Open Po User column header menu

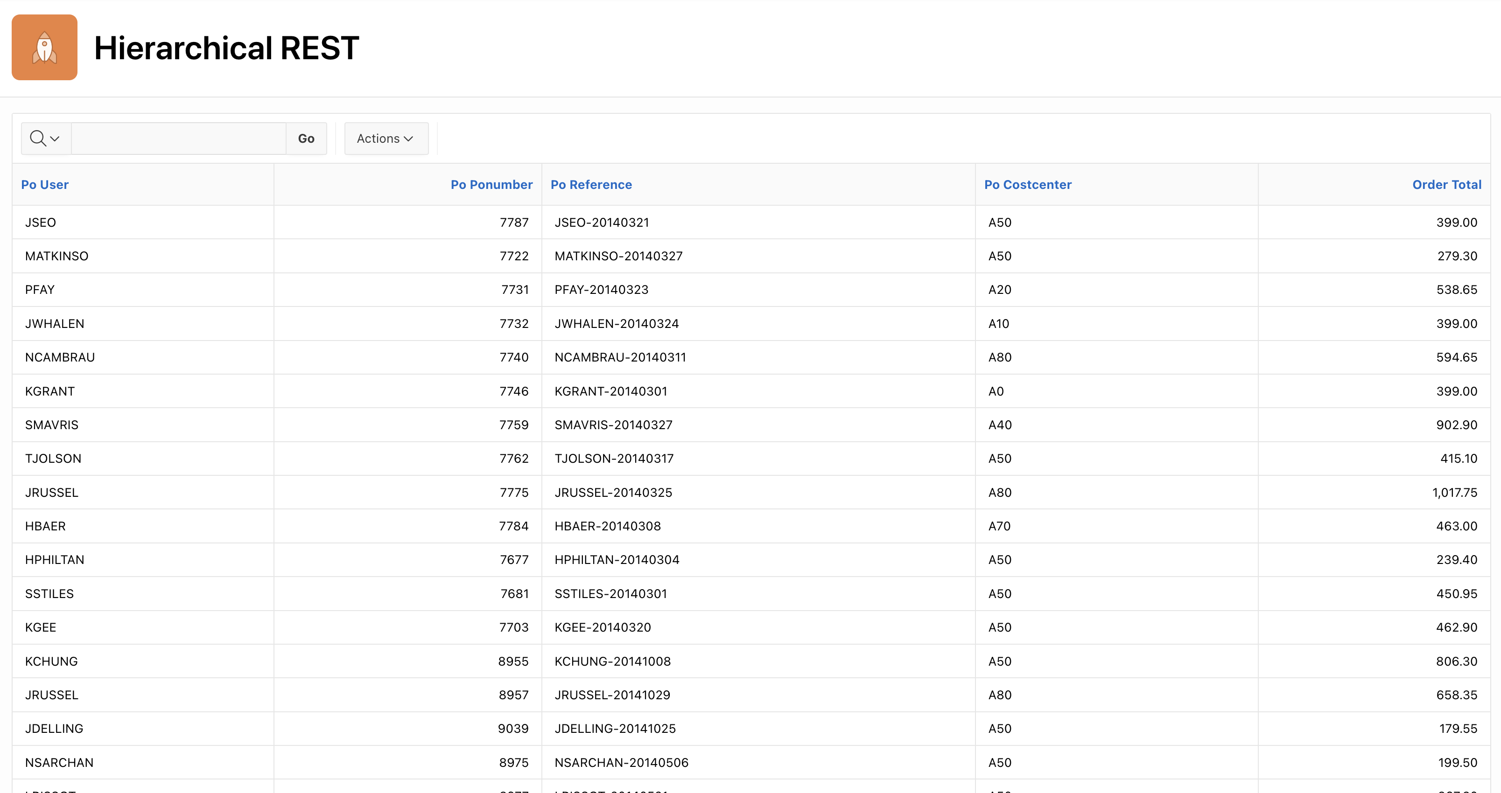pyautogui.click(x=45, y=185)
